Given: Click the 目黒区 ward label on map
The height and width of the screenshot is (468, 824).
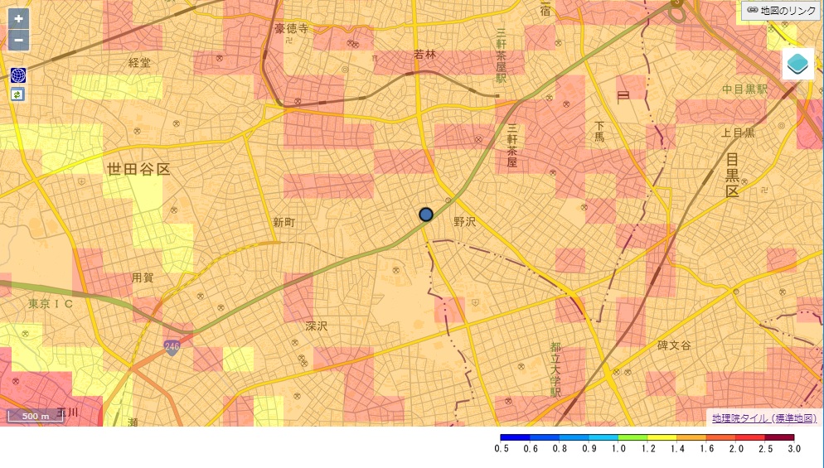Looking at the screenshot, I should (x=732, y=174).
